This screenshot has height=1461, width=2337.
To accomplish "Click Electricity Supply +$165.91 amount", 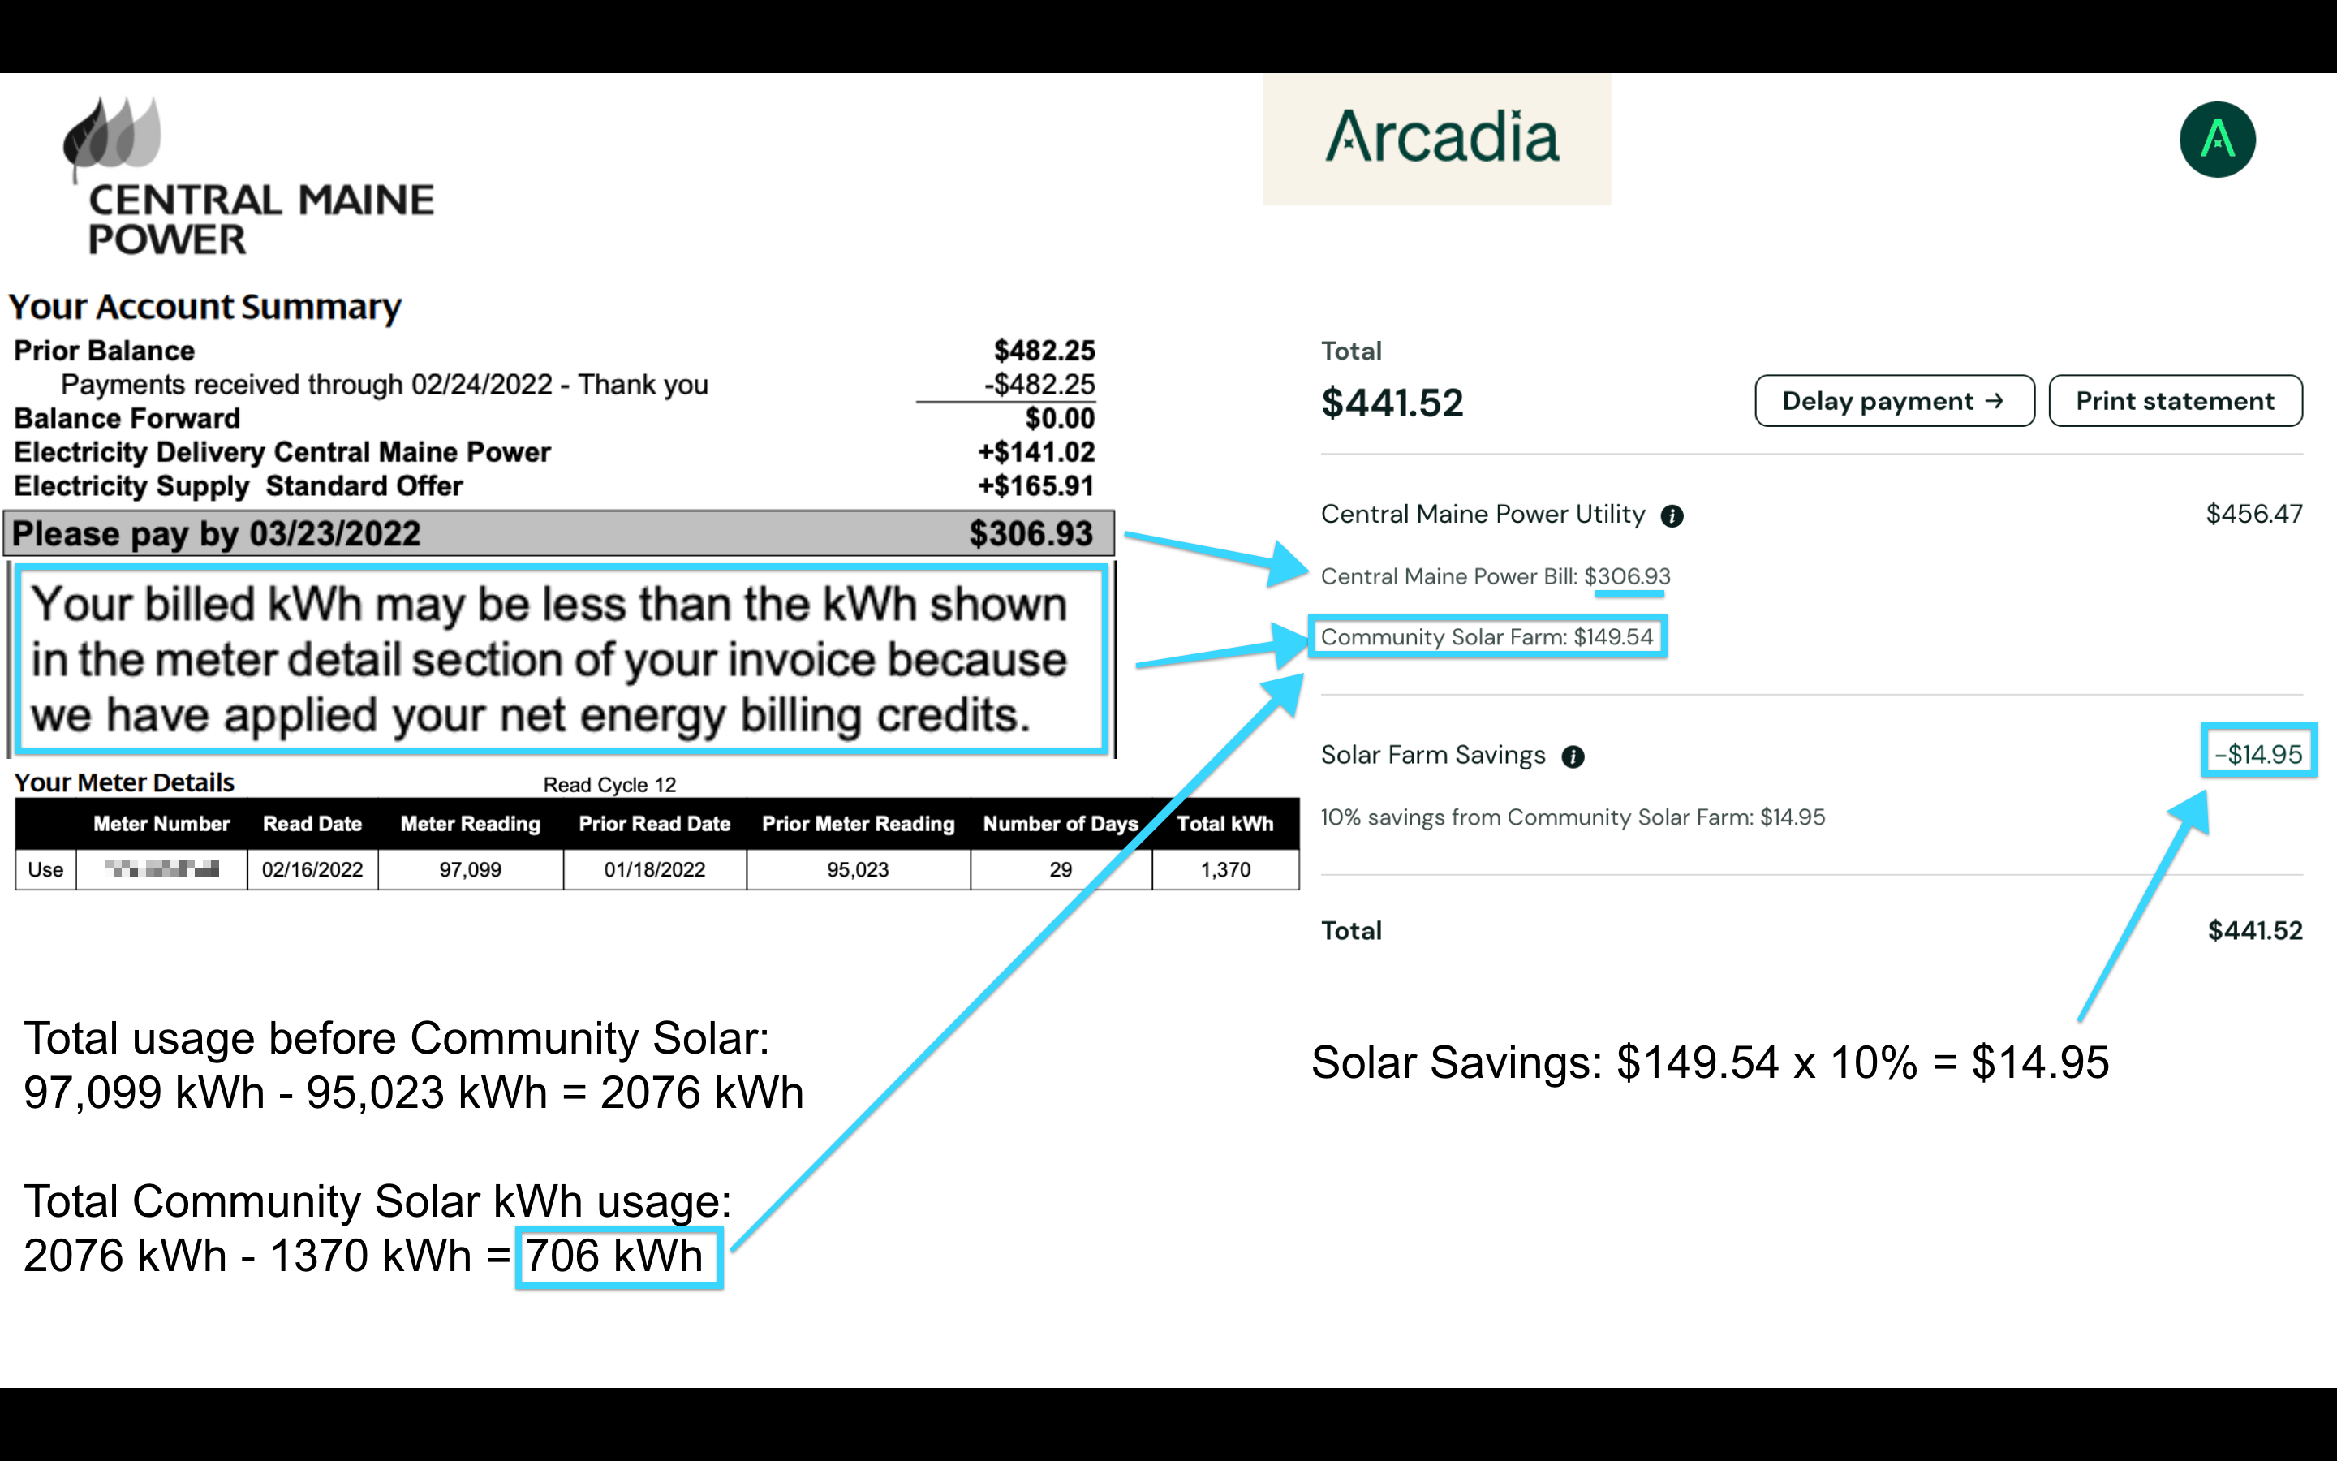I will click(x=1035, y=486).
